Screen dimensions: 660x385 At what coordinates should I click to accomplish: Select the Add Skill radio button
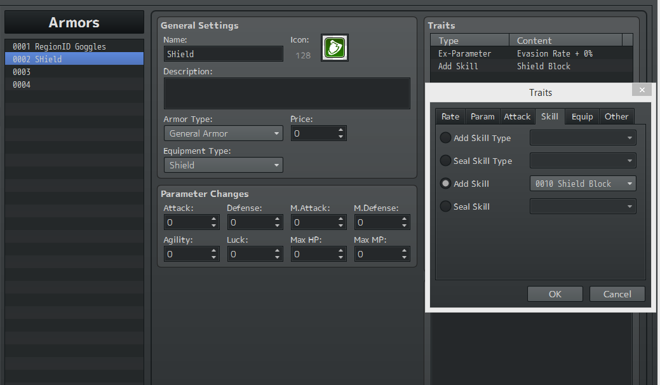(x=445, y=184)
